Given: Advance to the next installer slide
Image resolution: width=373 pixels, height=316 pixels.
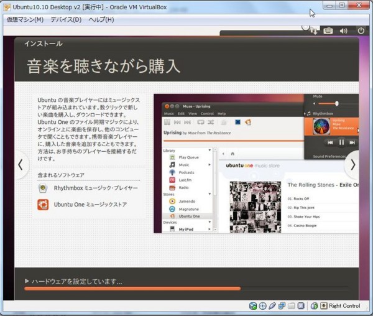Looking at the screenshot, I should [x=353, y=165].
